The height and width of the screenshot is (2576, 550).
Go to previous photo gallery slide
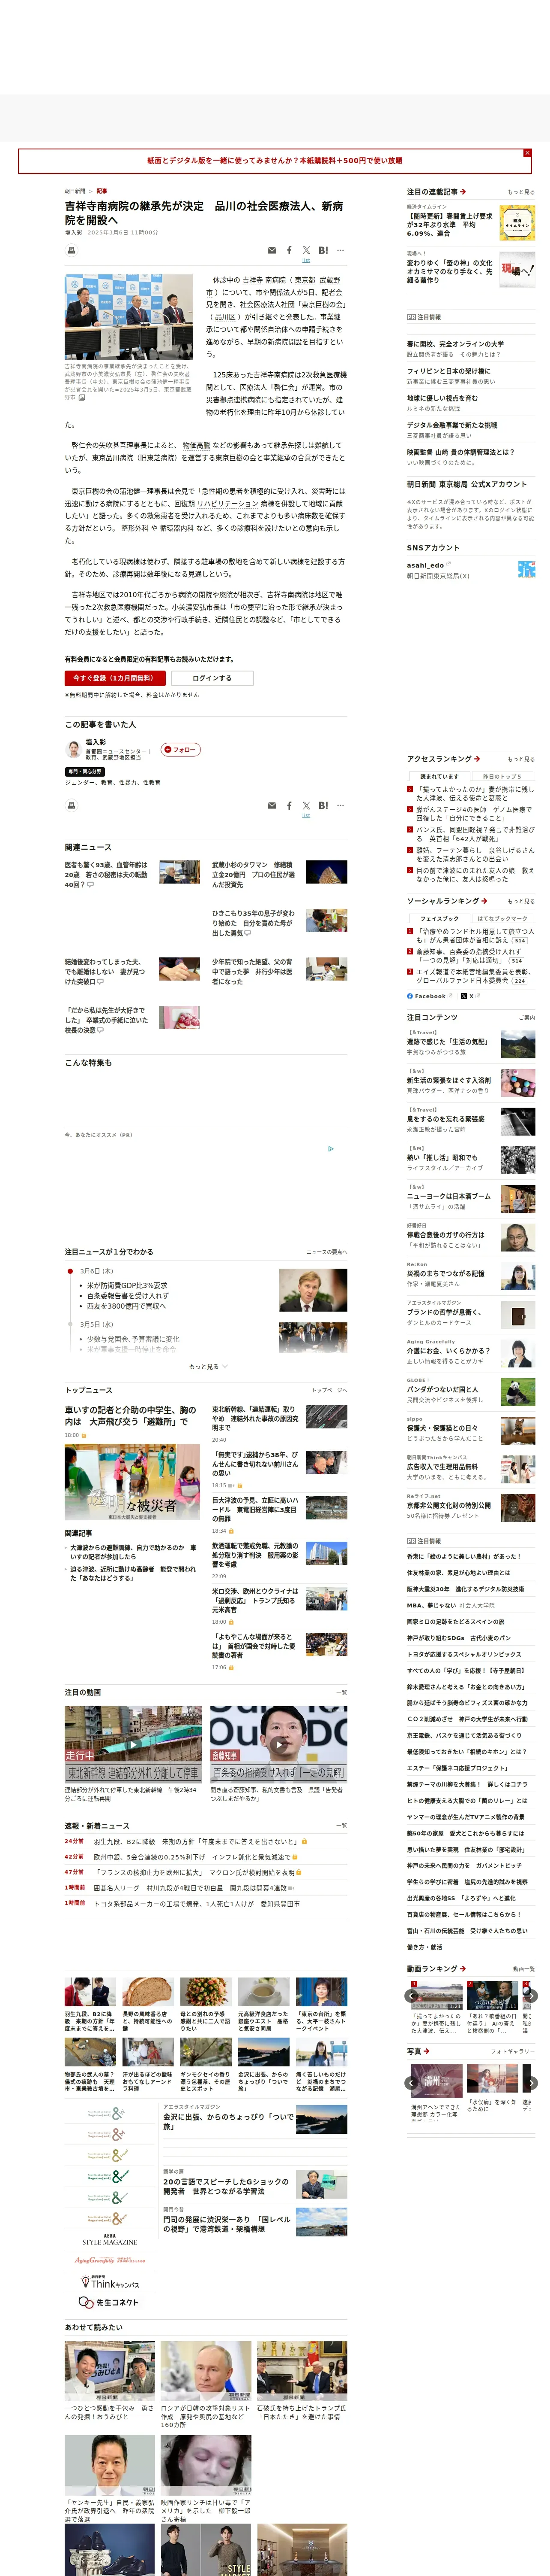click(411, 2083)
